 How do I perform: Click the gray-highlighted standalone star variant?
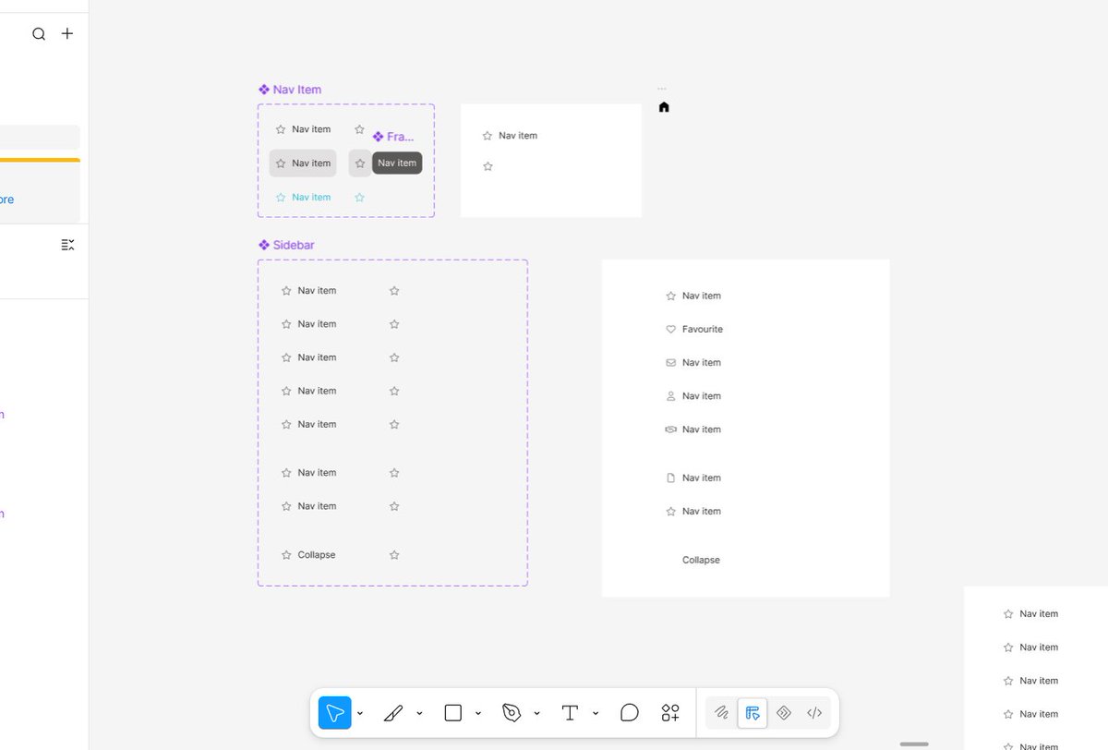[360, 163]
